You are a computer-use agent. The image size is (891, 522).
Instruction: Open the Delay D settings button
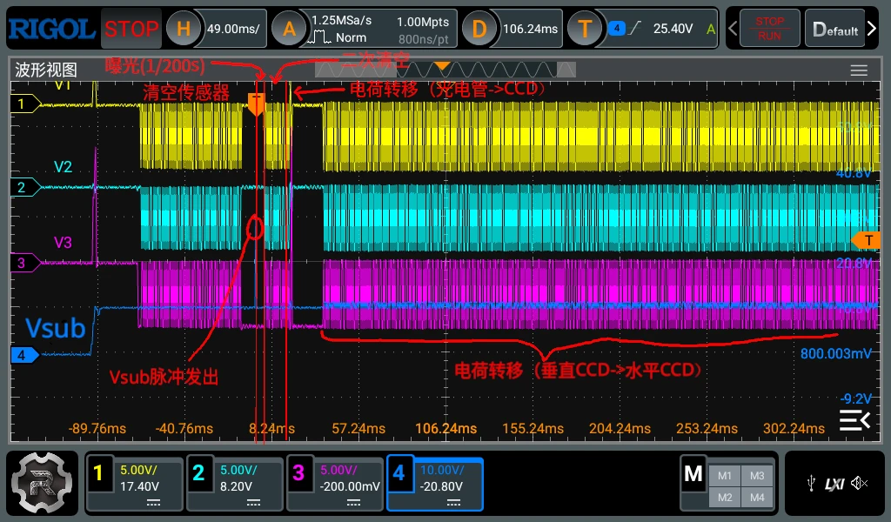coord(479,29)
